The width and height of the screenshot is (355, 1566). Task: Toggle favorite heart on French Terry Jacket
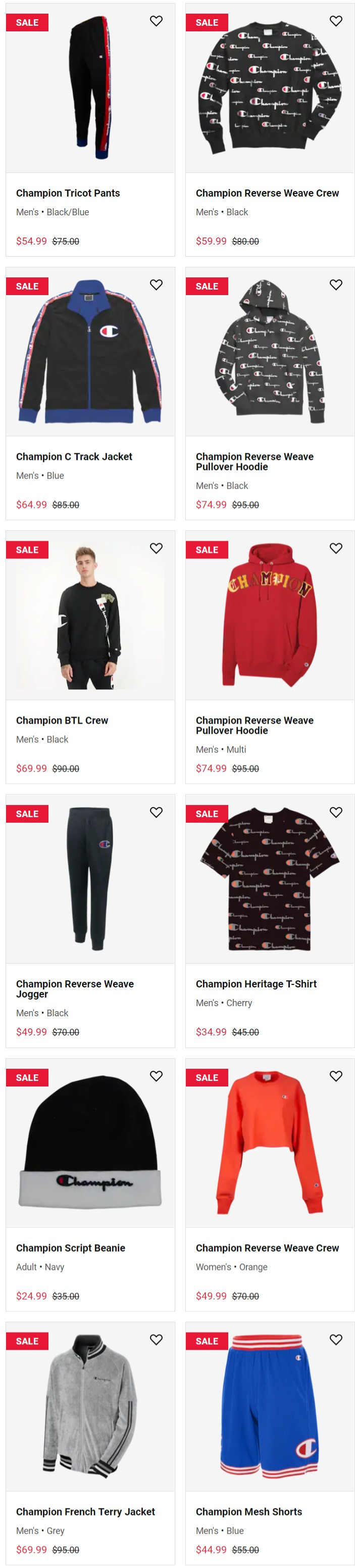(156, 1339)
